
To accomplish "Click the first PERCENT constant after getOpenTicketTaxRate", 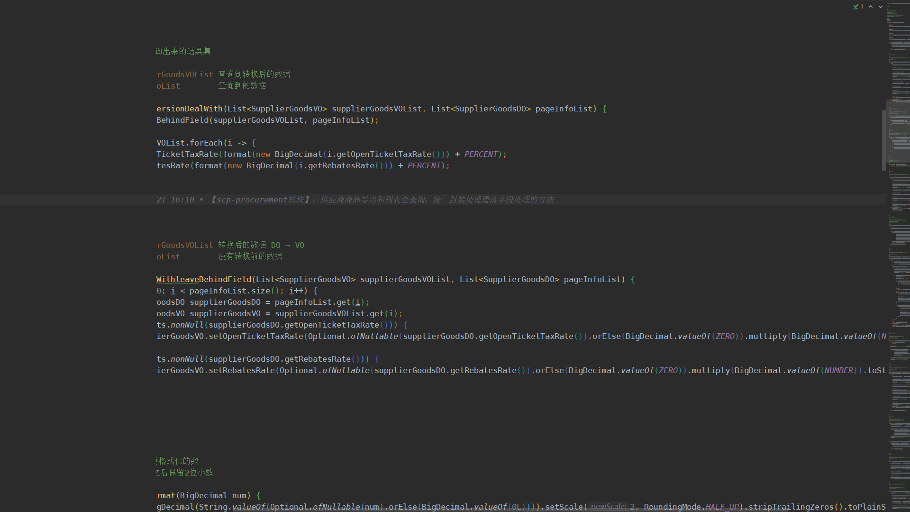I will (481, 154).
